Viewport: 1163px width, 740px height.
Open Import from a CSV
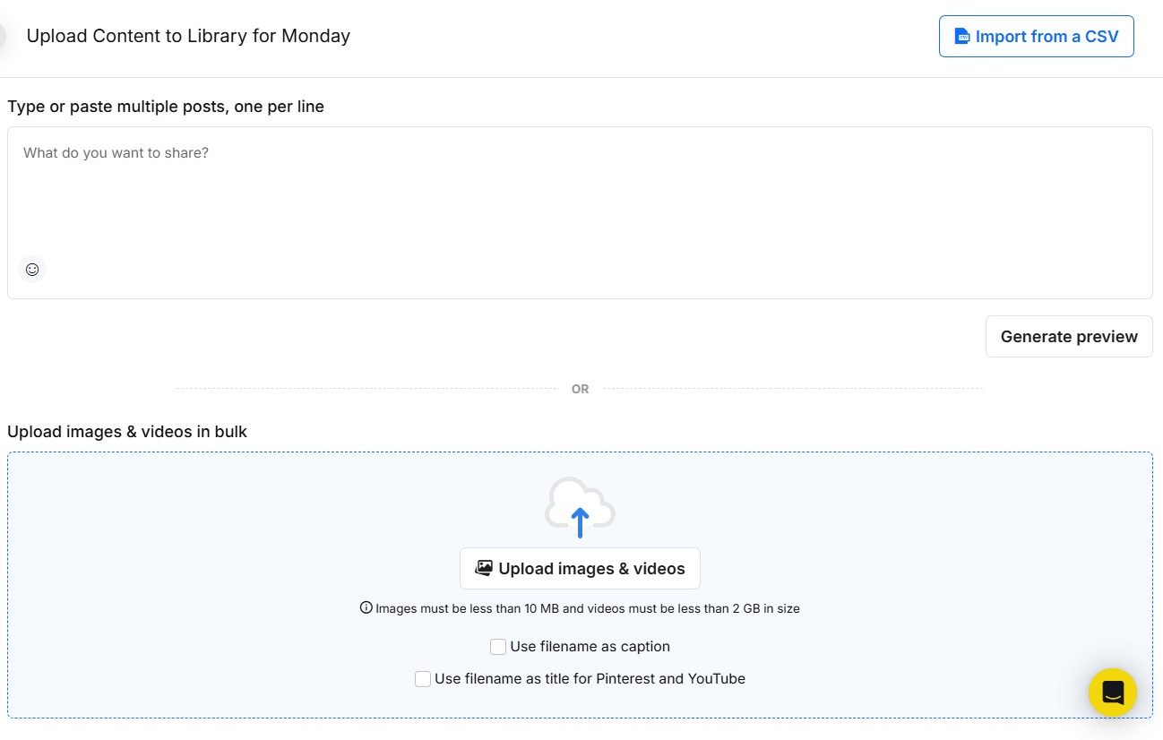[x=1036, y=36]
